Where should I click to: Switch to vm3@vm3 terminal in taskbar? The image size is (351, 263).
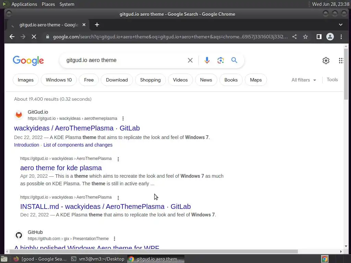(98, 259)
